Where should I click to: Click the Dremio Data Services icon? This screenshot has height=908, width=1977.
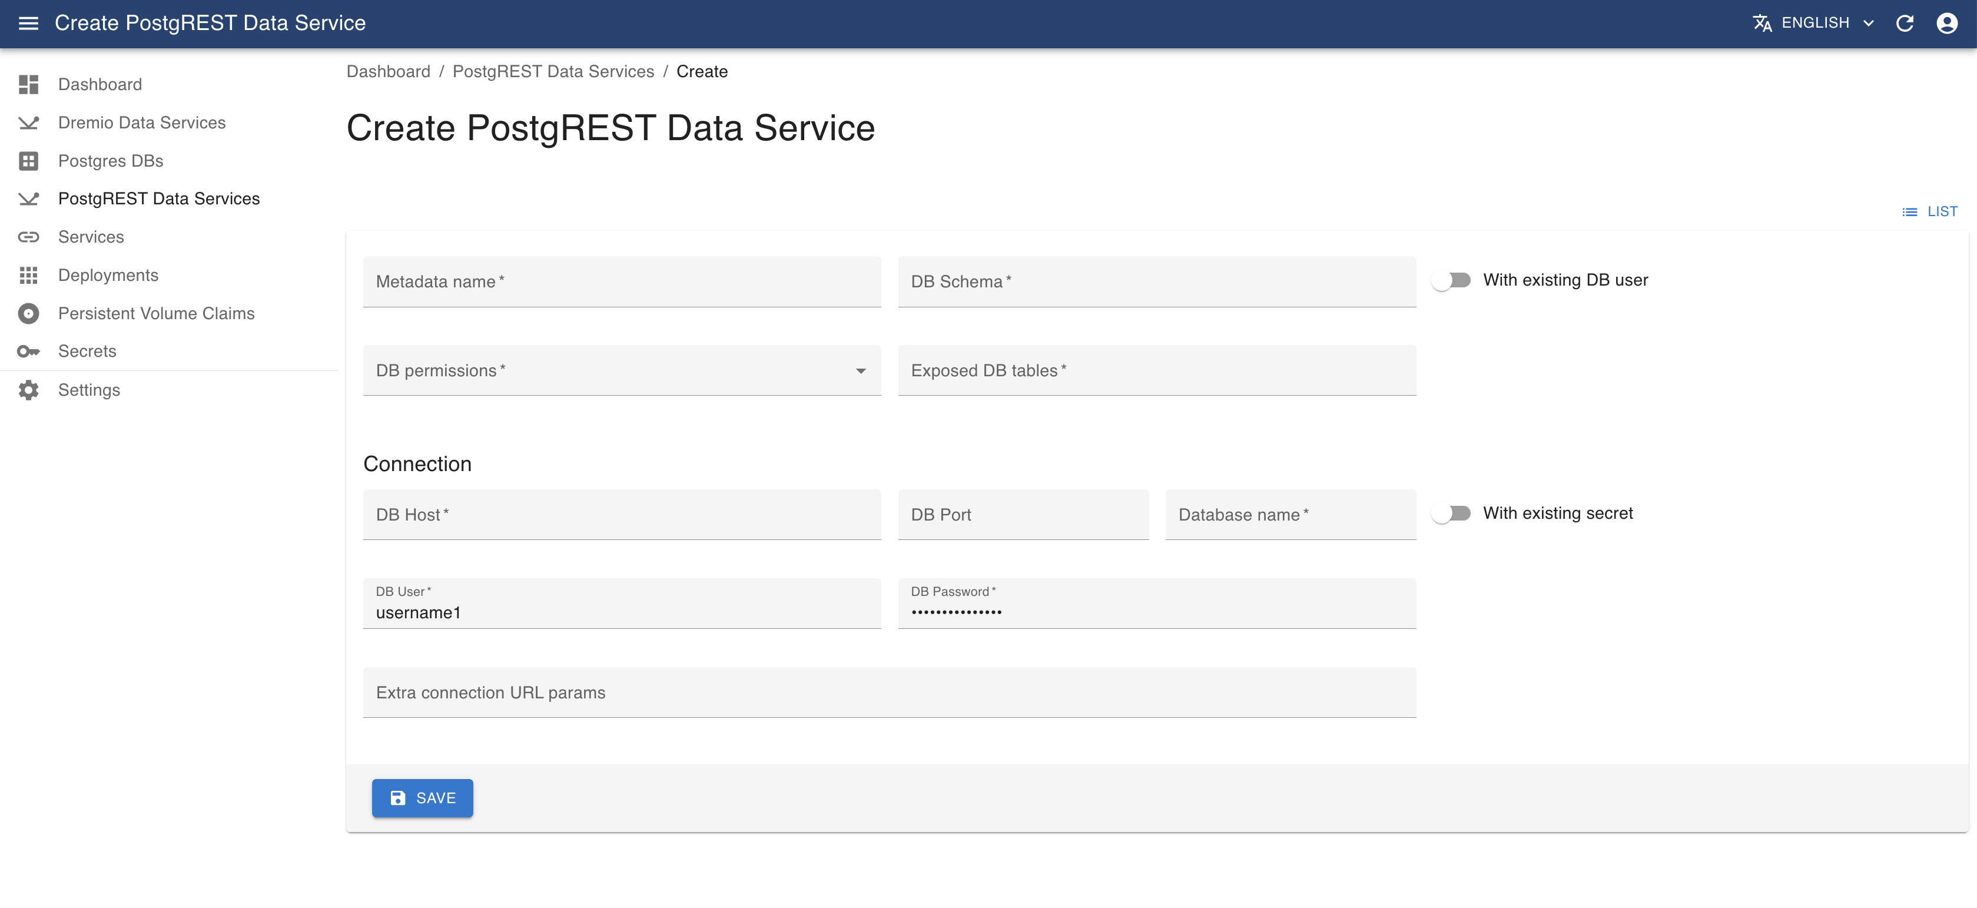point(28,123)
